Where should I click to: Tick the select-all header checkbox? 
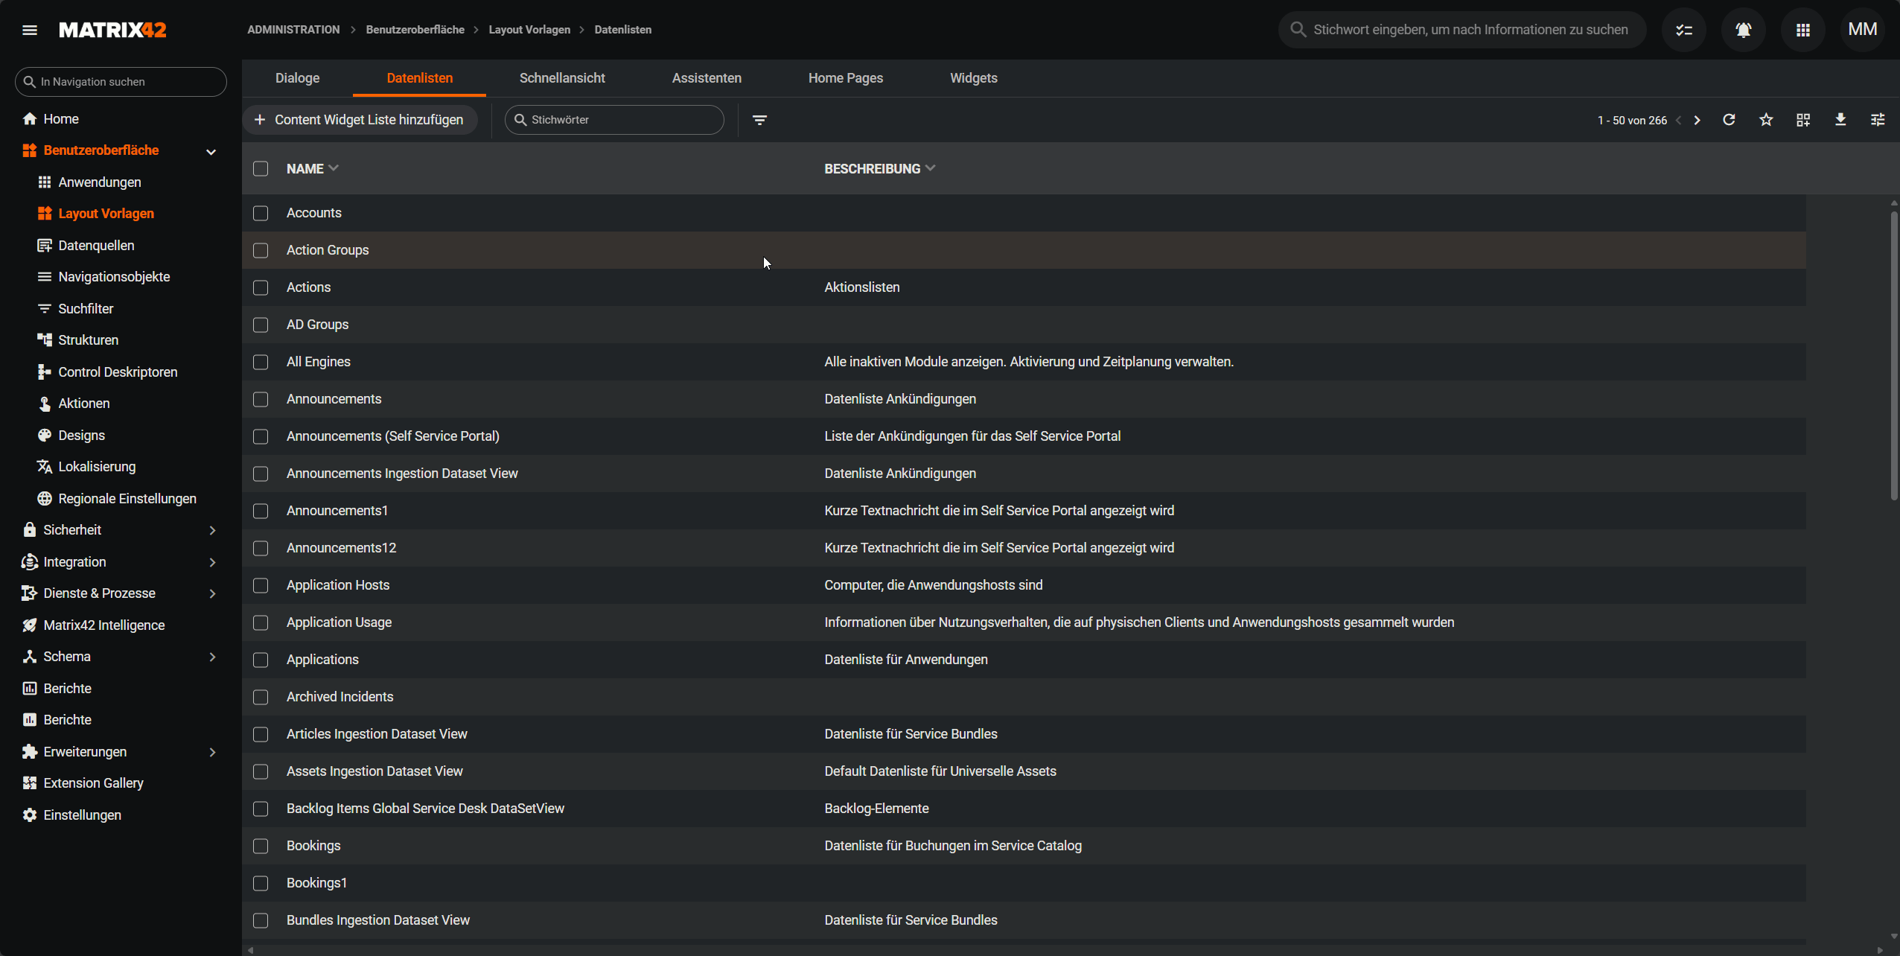[x=261, y=169]
